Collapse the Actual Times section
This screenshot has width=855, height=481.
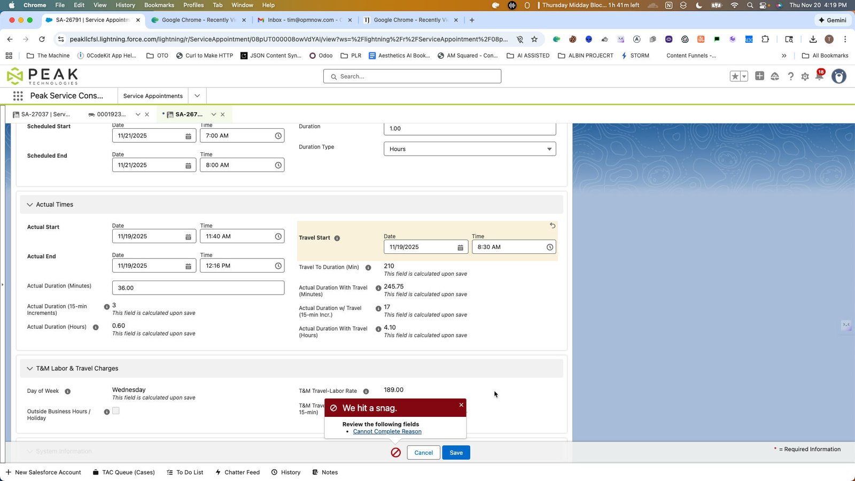pyautogui.click(x=30, y=205)
